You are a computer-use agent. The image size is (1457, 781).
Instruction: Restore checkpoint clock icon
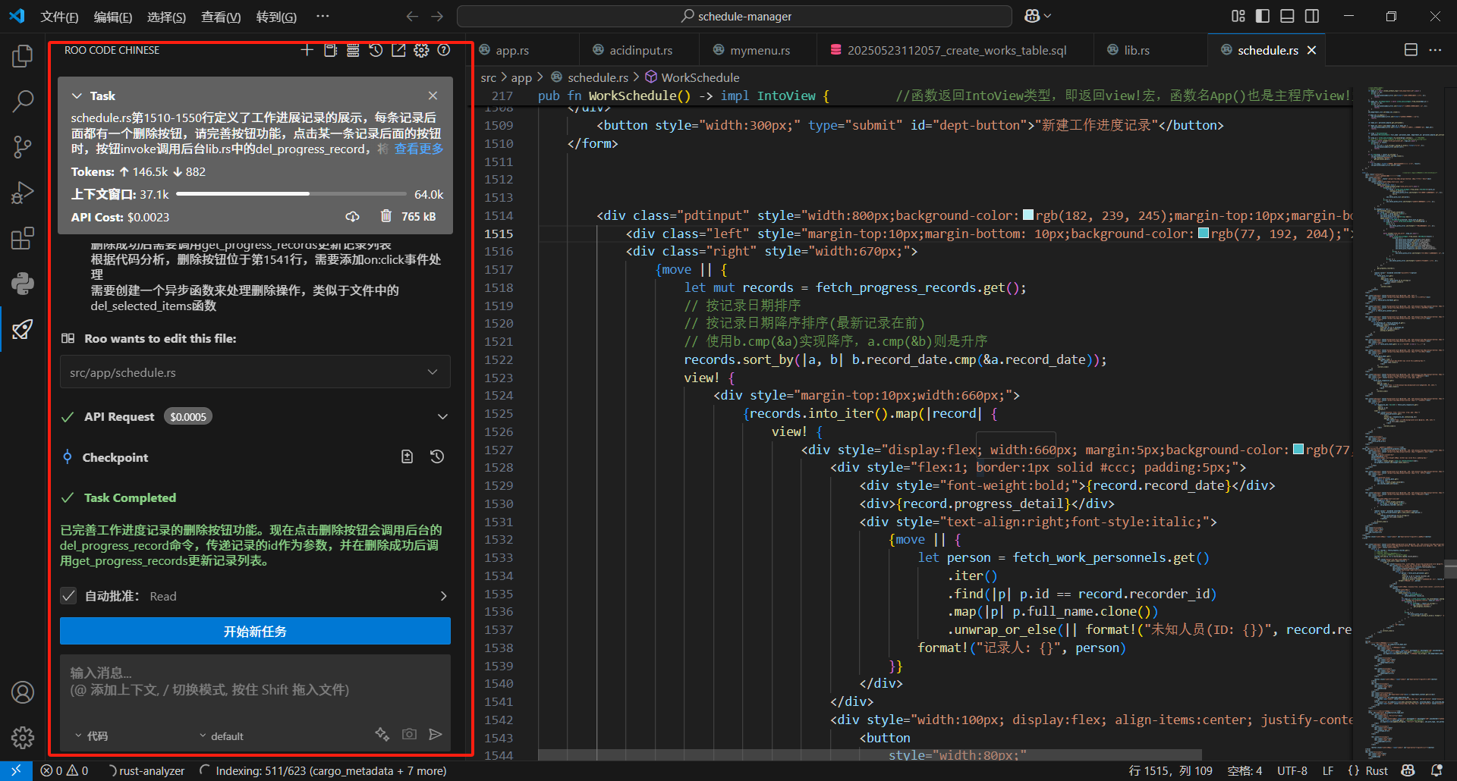437,456
